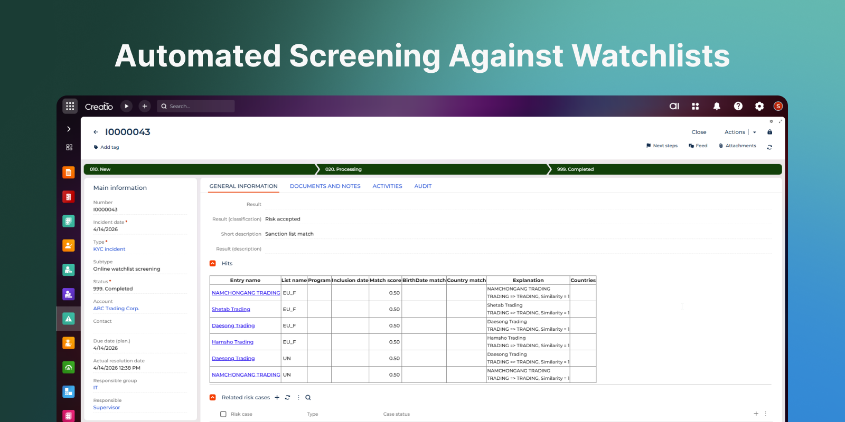Screen dimensions: 845x422
Task: Collapse the Related risk cases section
Action: (213, 398)
